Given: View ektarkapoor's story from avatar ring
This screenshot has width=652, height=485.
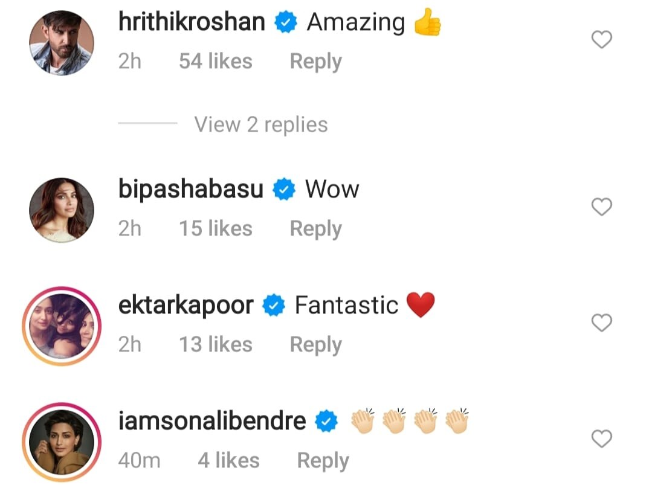Looking at the screenshot, I should point(62,326).
